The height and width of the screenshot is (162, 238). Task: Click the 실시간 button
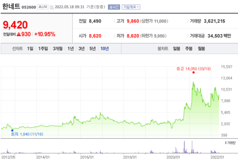(114, 7)
